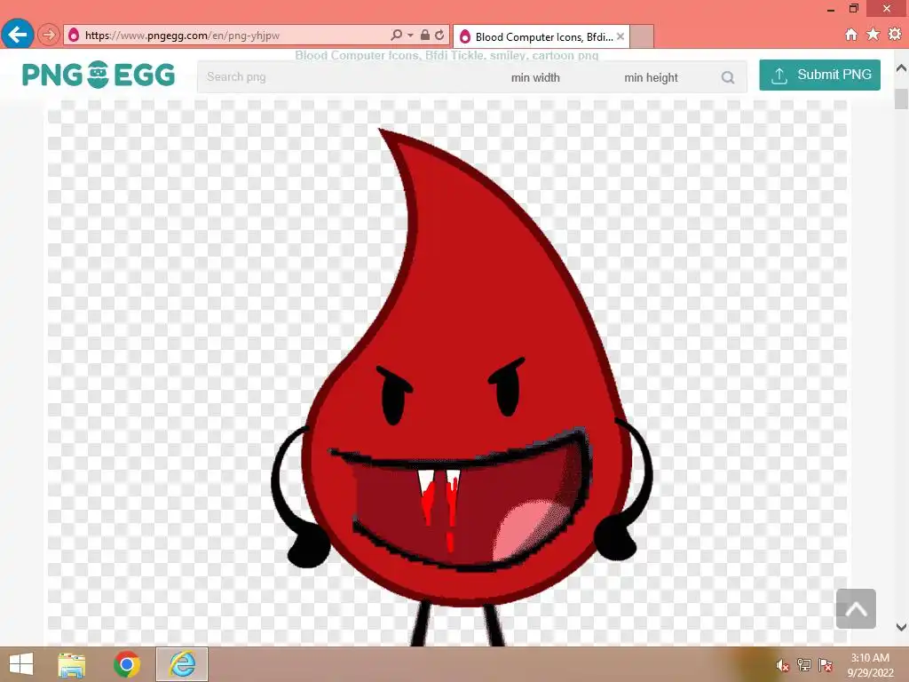Click the muted volume speaker tray icon
The height and width of the screenshot is (682, 909).
tap(782, 665)
